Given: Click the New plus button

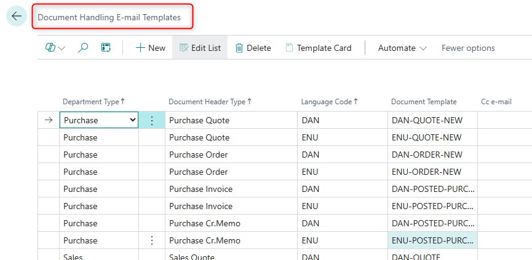Looking at the screenshot, I should (150, 48).
